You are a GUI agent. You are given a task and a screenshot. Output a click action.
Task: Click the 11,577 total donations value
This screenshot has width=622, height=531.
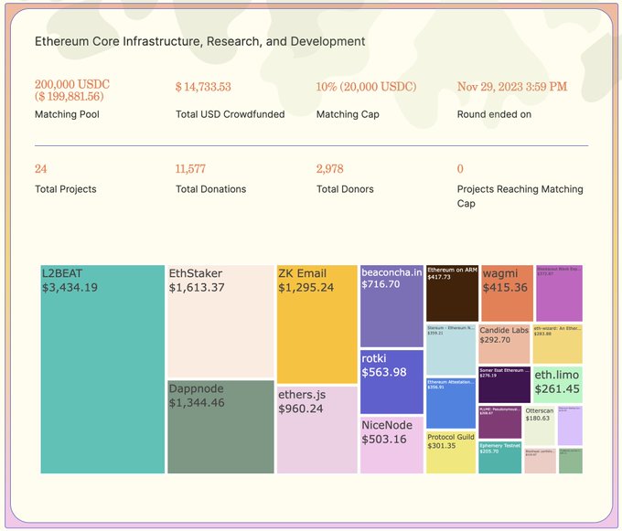click(190, 169)
